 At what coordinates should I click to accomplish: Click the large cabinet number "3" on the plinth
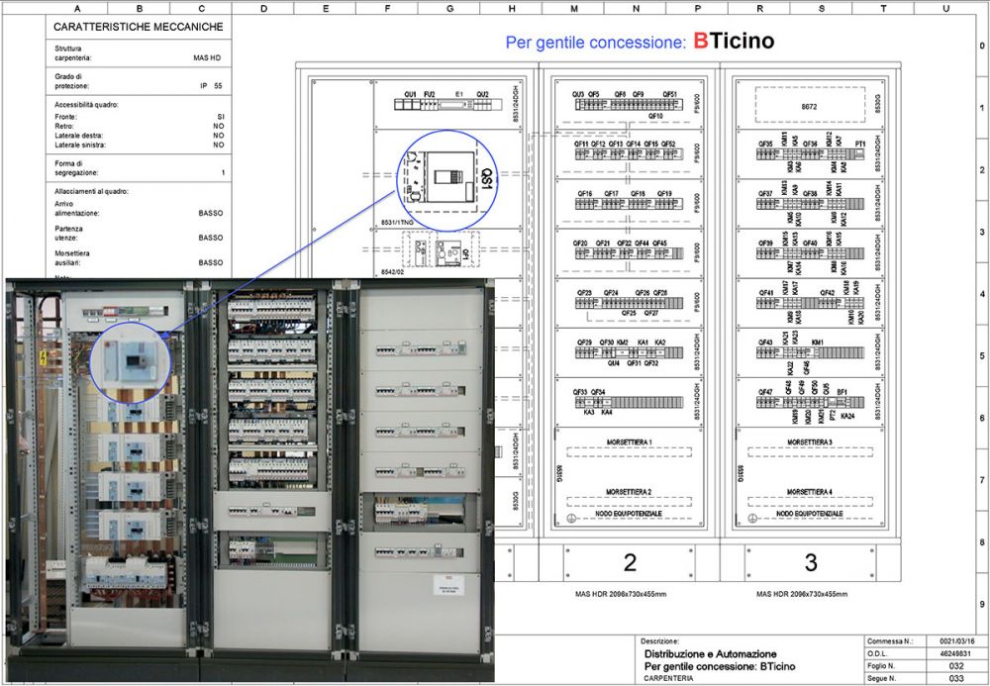tap(811, 563)
